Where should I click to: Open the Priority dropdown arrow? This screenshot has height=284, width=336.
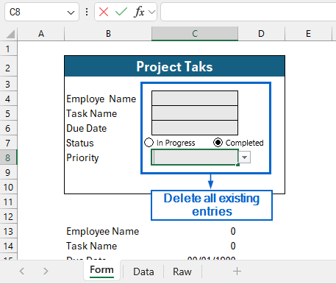coord(244,157)
